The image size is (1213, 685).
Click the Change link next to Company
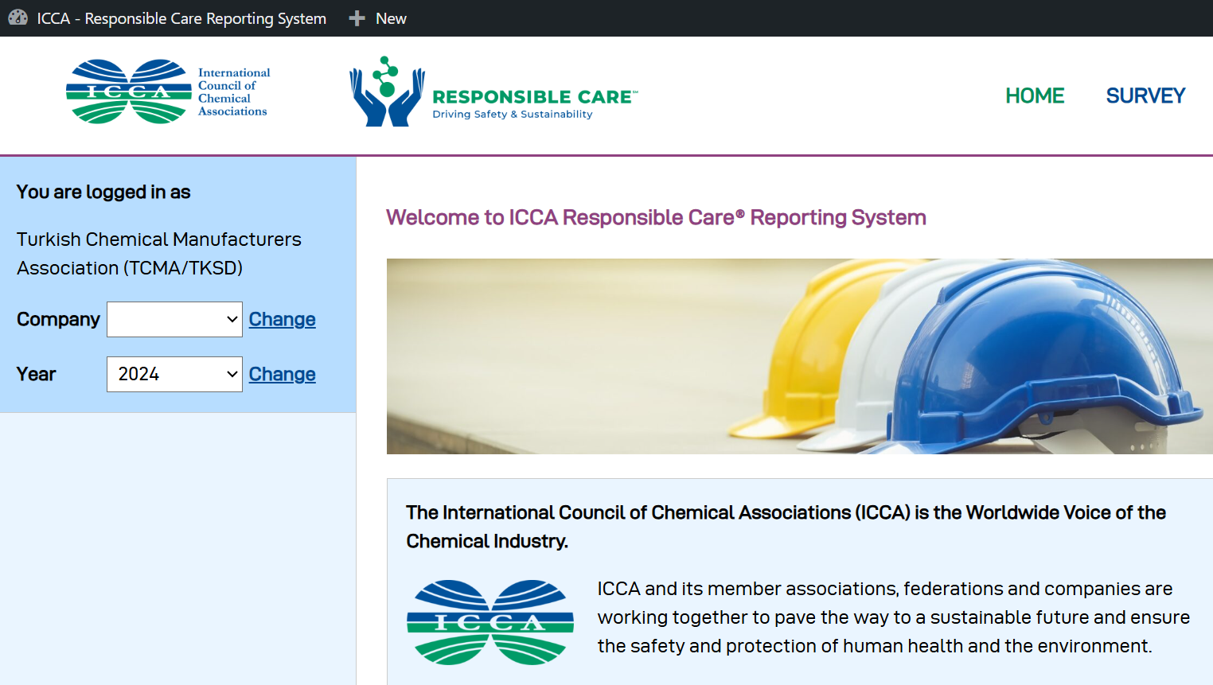(x=282, y=319)
